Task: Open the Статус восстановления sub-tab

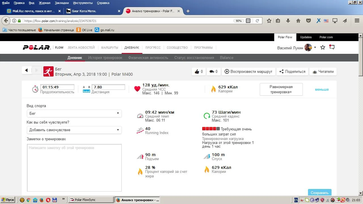Action: pos(194,58)
